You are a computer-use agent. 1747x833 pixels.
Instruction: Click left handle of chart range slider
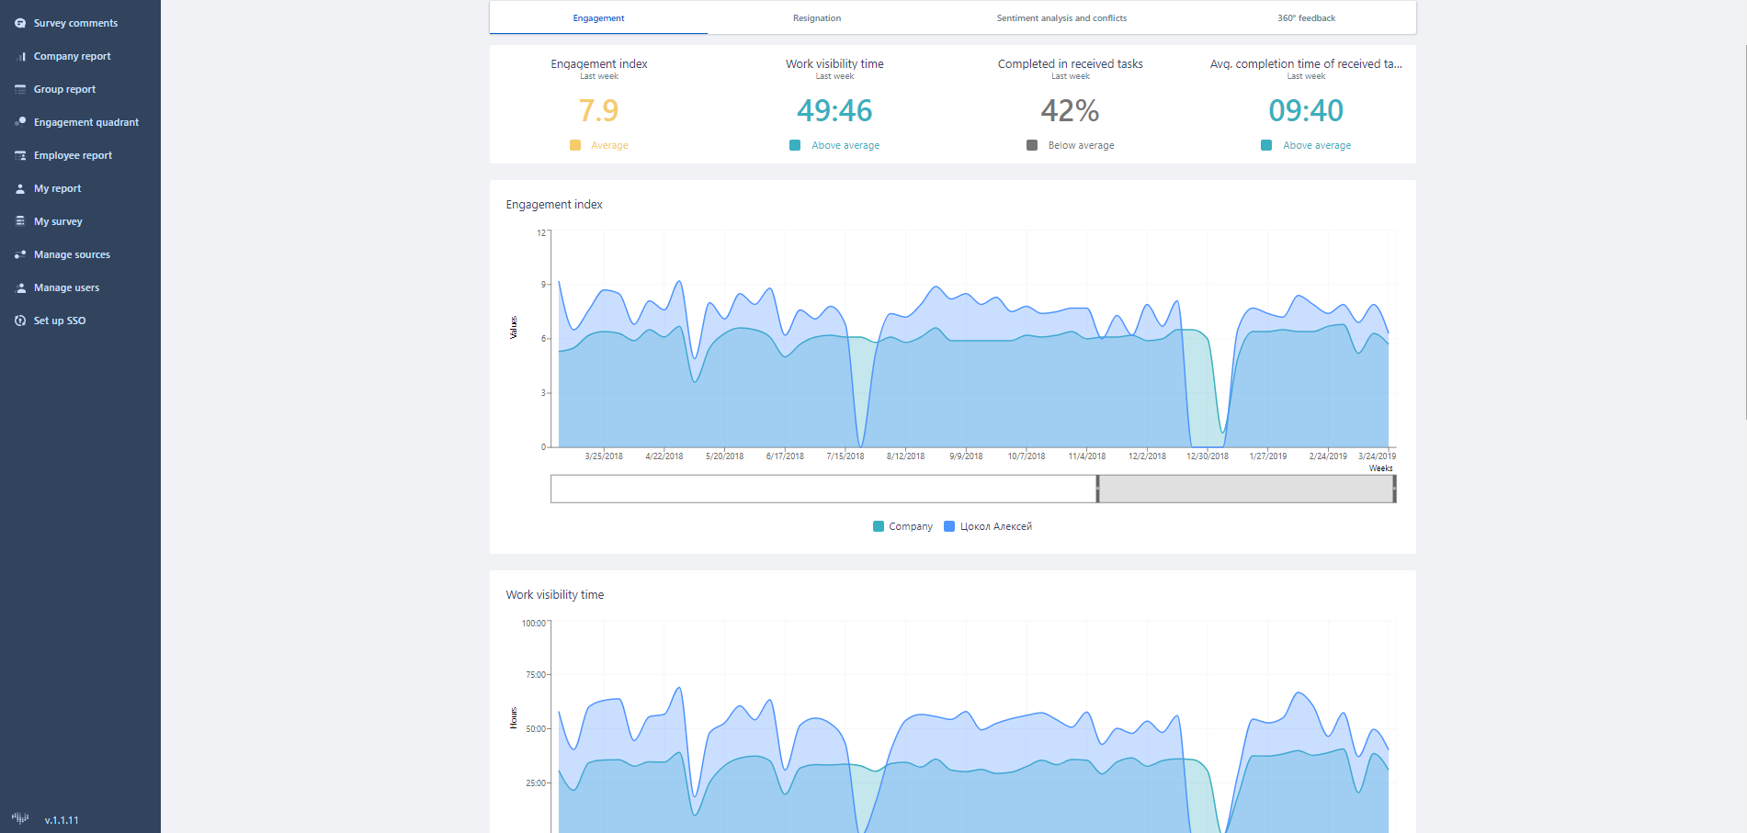point(1097,490)
